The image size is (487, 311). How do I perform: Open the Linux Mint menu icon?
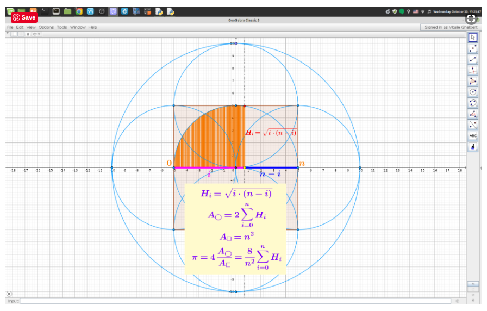click(x=10, y=12)
